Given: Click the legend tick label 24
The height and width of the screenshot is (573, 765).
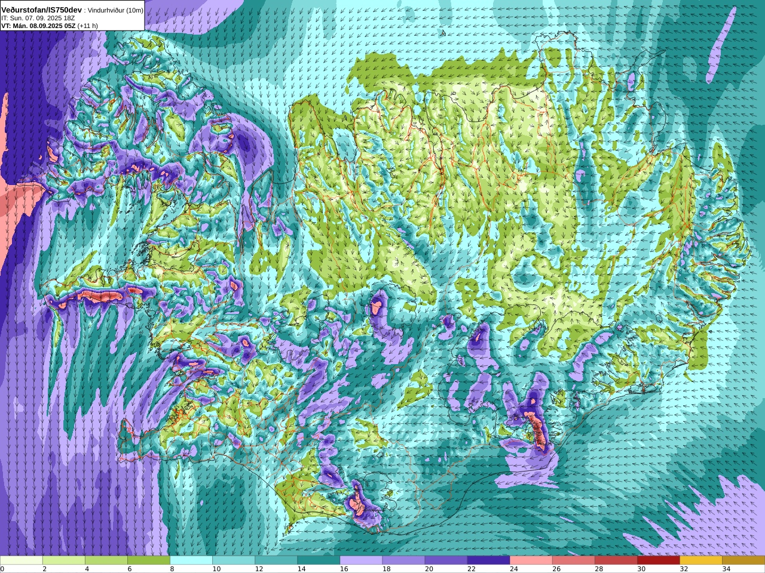Looking at the screenshot, I should (x=513, y=569).
